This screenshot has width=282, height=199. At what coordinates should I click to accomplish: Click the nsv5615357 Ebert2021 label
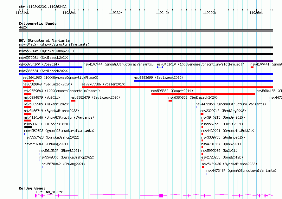click(x=61, y=151)
